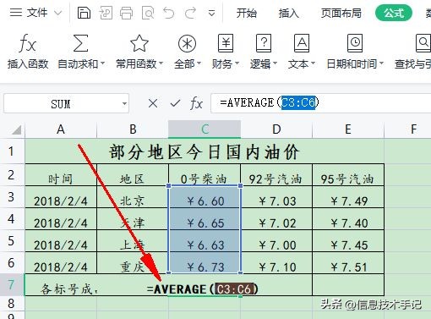Viewport: 431px width, 319px height.
Task: Select row 7 header
Action: click(x=12, y=284)
